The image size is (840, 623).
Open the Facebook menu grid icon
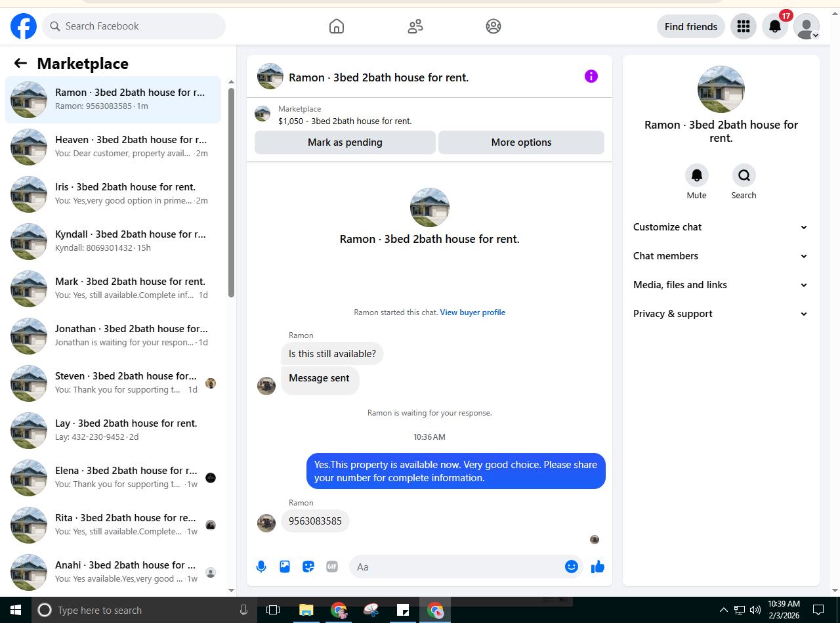pos(744,26)
